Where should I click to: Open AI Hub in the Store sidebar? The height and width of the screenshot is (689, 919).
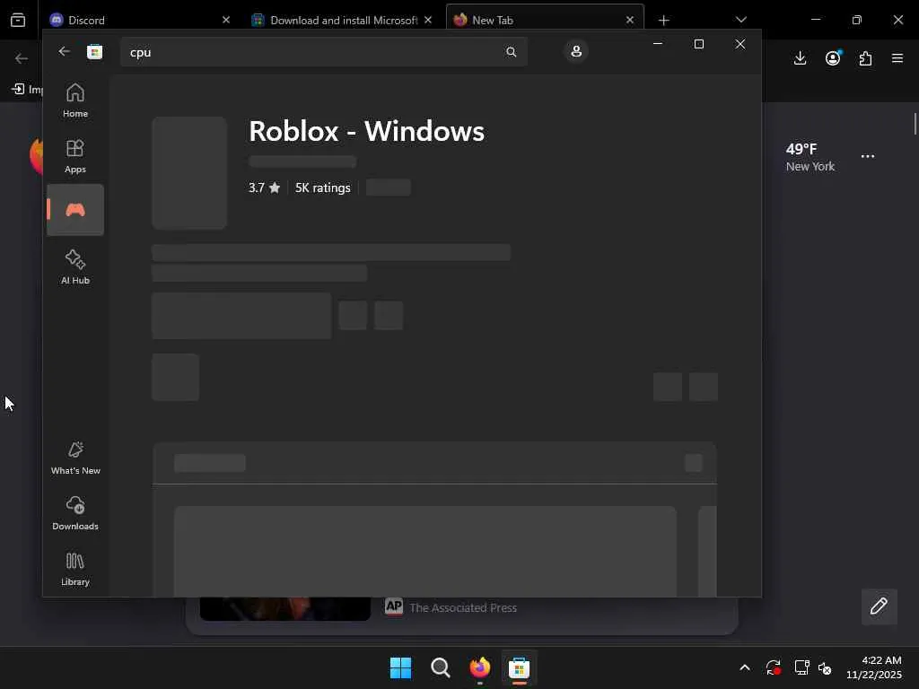[x=75, y=266]
